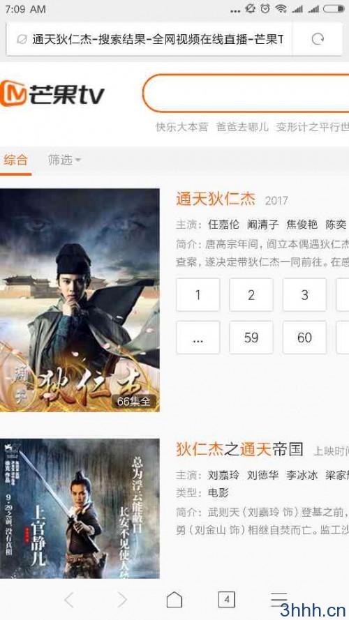Select the 综合 tab
Image resolution: width=349 pixels, height=620 pixels.
16,160
